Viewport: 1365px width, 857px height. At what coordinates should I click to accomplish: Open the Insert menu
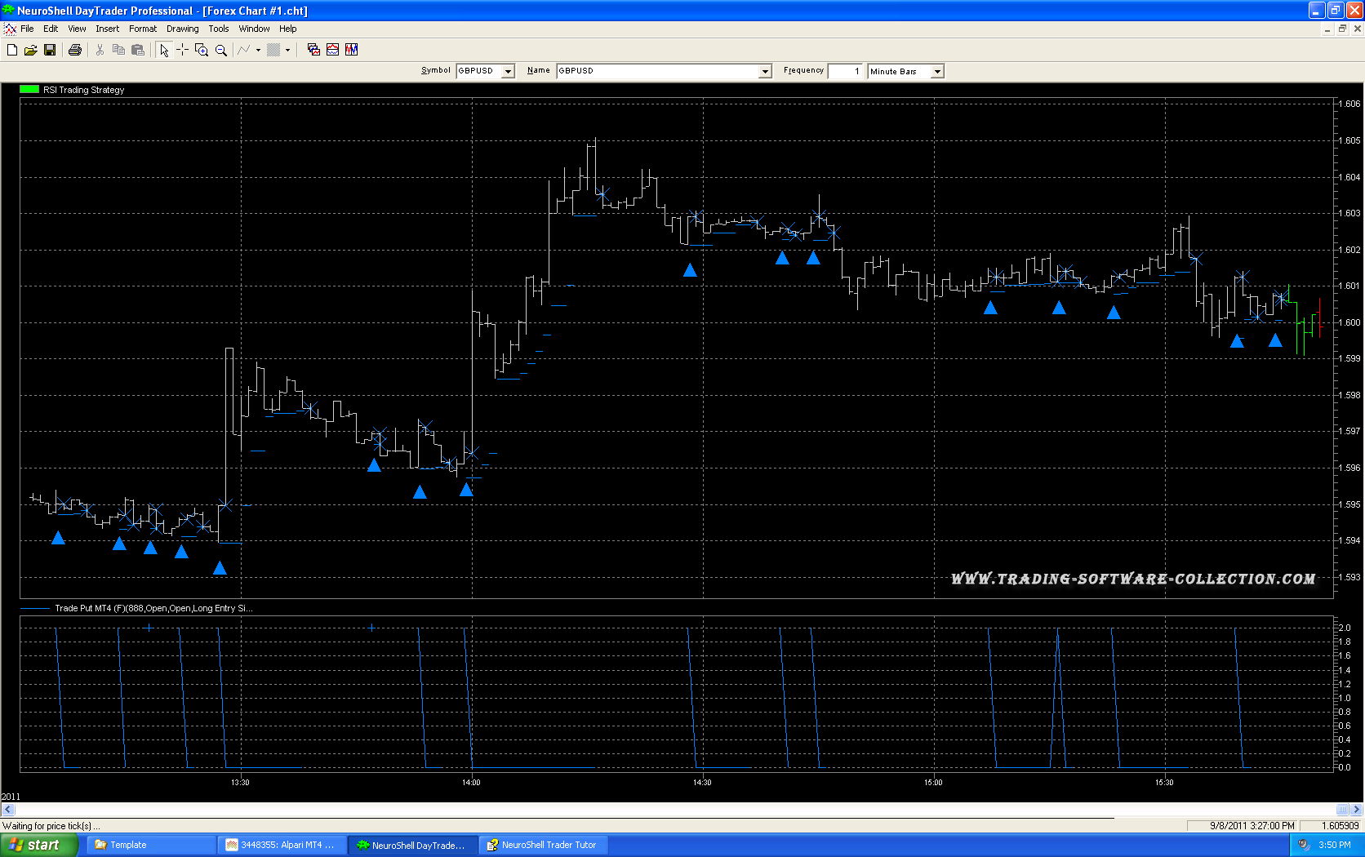pos(107,29)
